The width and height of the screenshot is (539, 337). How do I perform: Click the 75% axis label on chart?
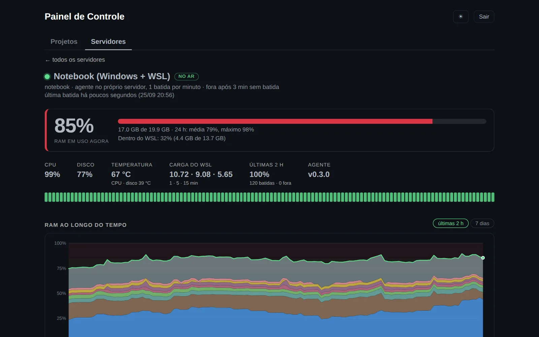(x=61, y=268)
